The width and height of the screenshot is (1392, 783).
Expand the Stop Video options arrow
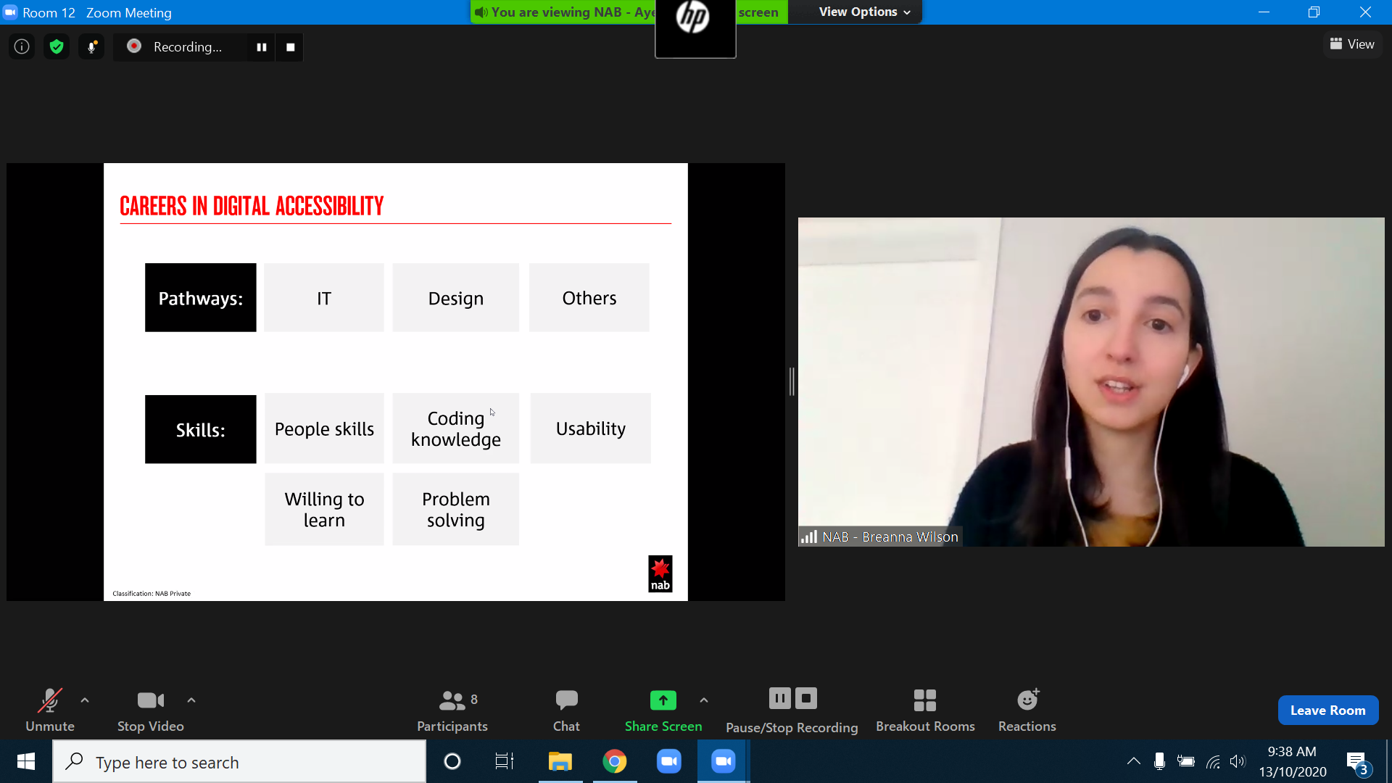click(191, 700)
